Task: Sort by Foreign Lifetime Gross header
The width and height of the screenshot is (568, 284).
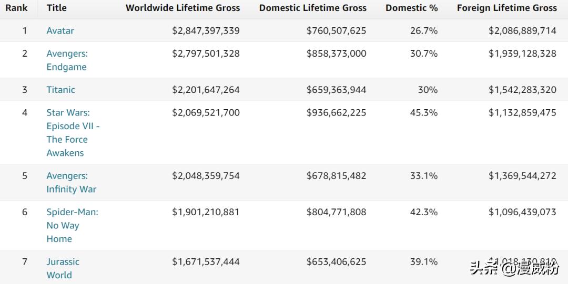Action: point(506,8)
